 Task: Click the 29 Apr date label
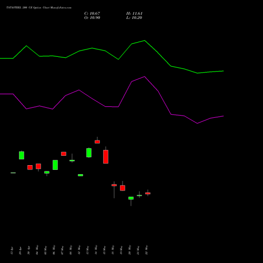[x=21, y=250]
